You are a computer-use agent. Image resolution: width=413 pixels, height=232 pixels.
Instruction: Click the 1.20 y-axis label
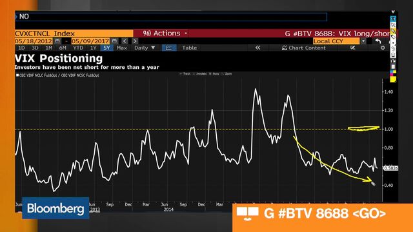tap(388, 110)
